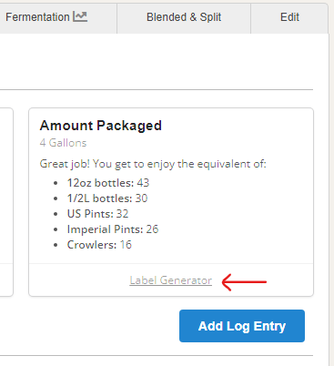Click the 'Great job!' message line
The width and height of the screenshot is (334, 366).
tap(153, 164)
